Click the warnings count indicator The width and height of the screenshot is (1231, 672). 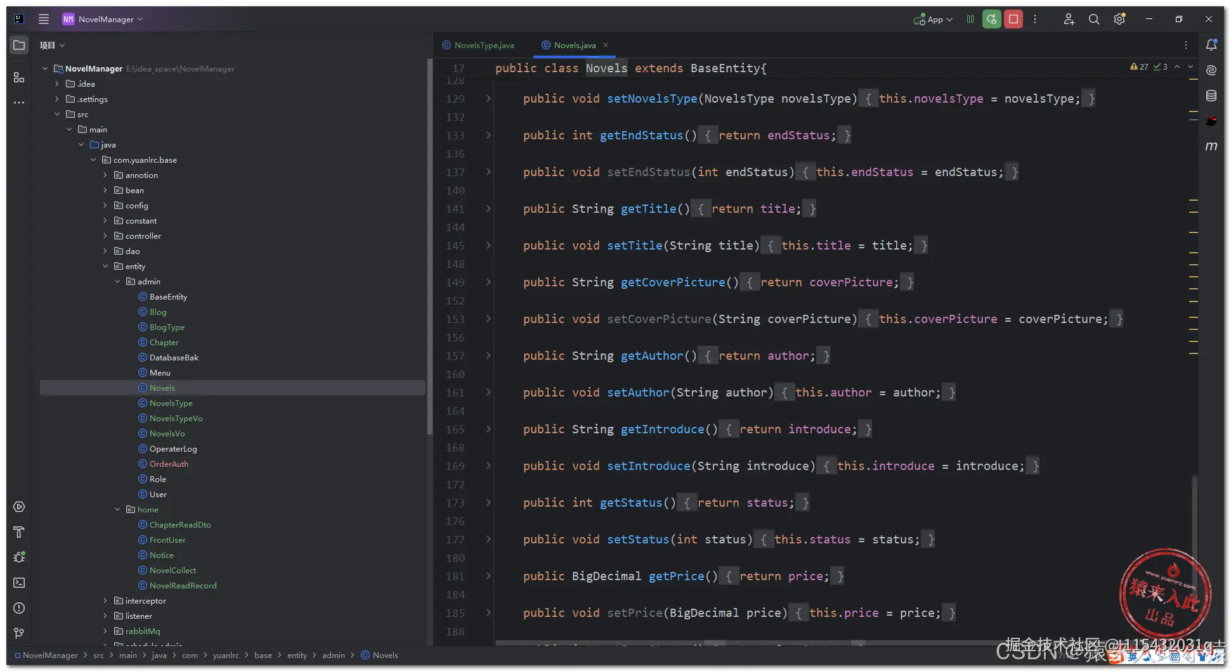(1140, 67)
